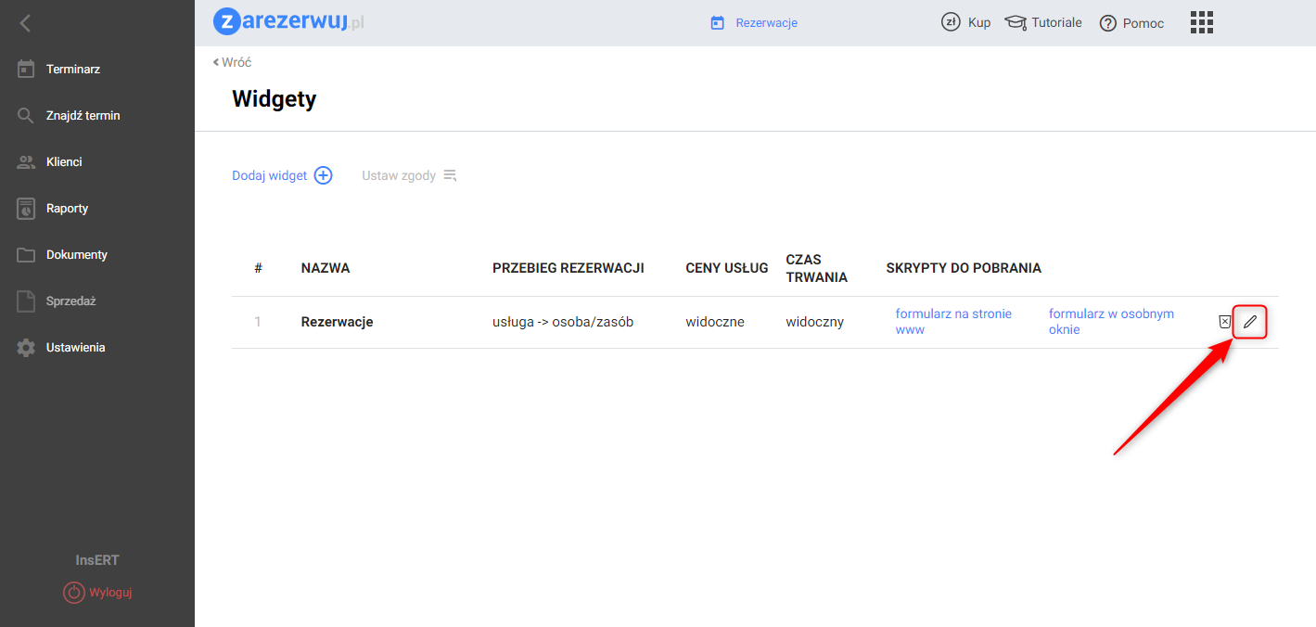This screenshot has height=627, width=1316.
Task: Click the Rezerwacje calendar icon in header
Action: [717, 23]
